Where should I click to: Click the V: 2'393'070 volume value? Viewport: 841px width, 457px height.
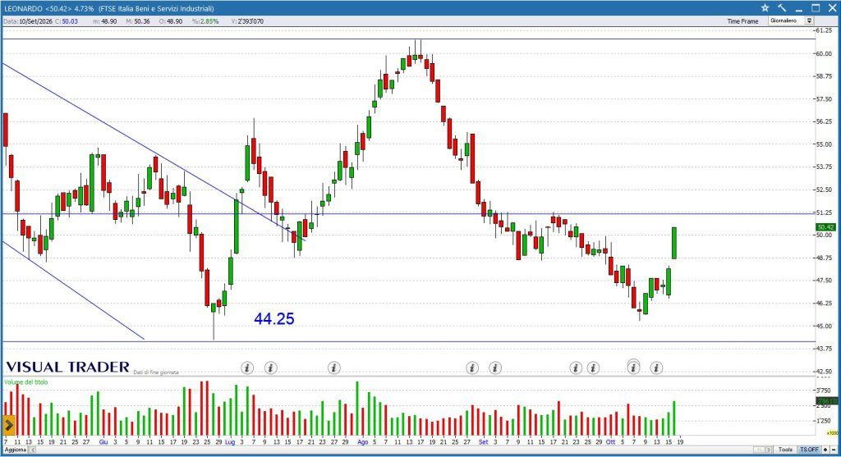[x=247, y=21]
